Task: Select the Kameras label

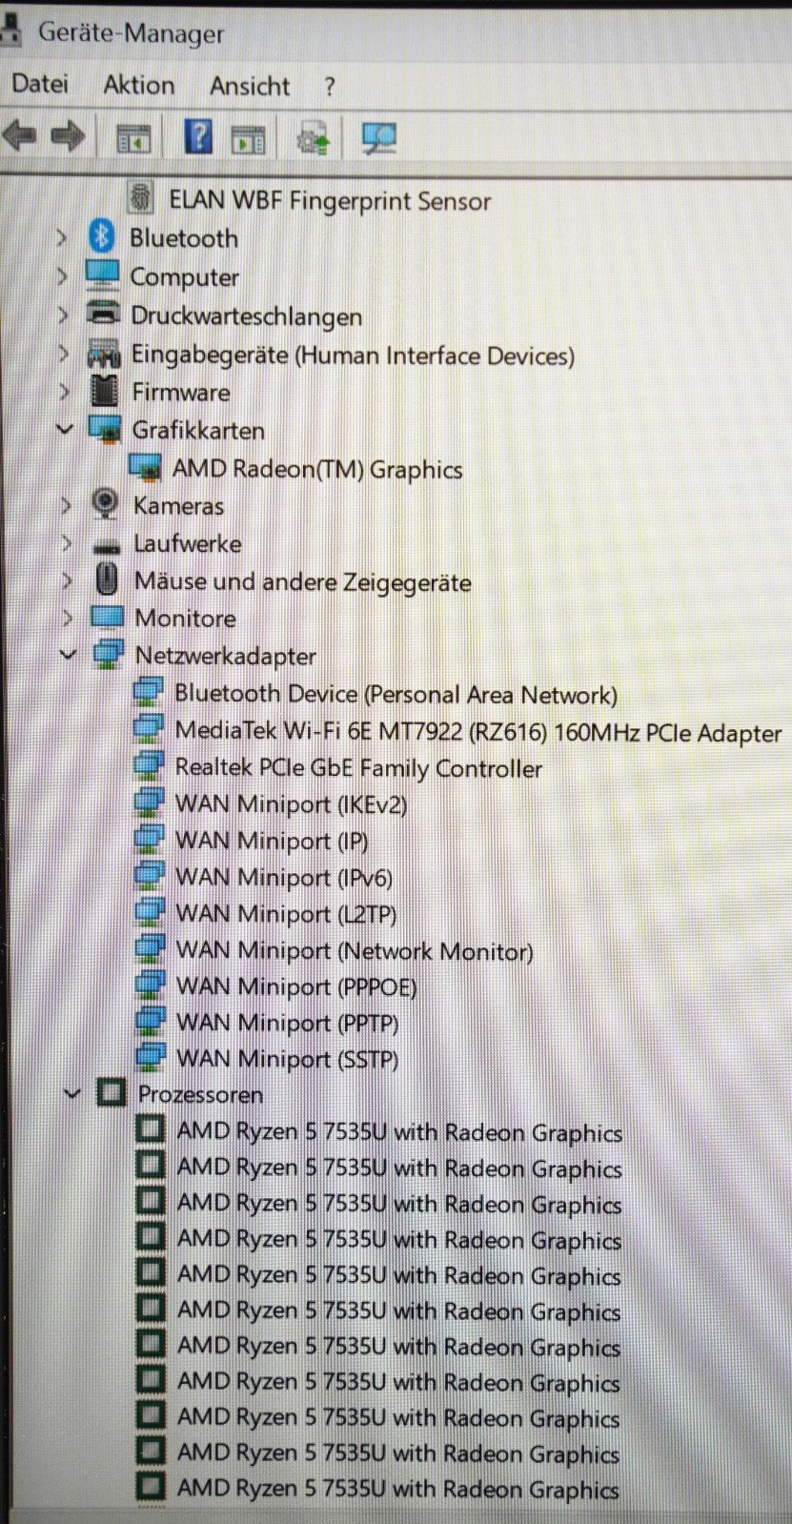Action: click(x=178, y=505)
